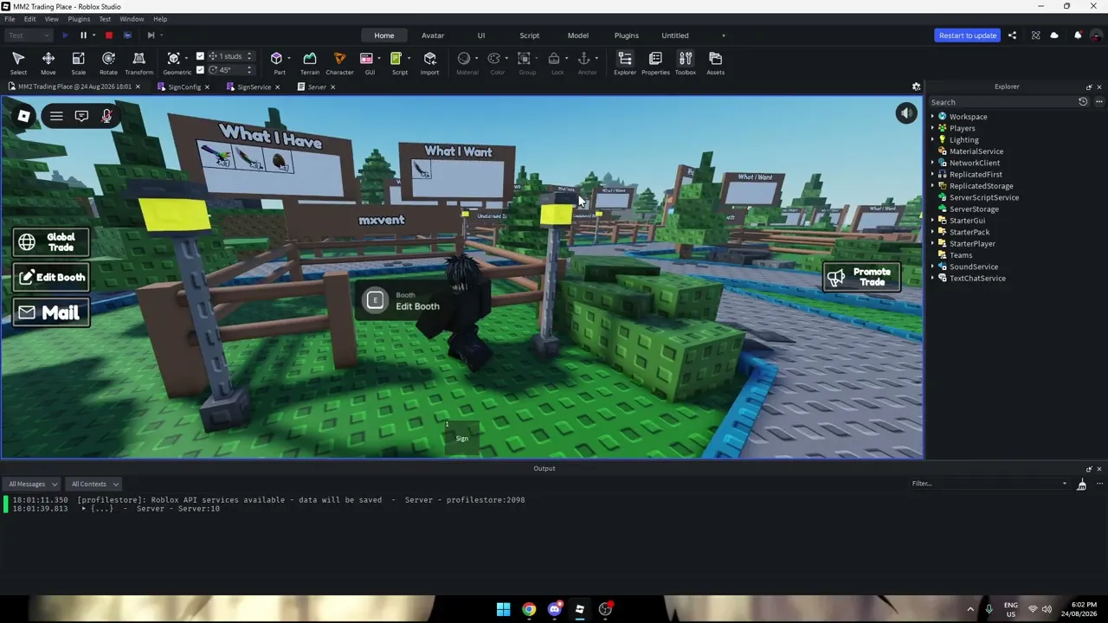Image resolution: width=1108 pixels, height=623 pixels.
Task: Show Explorer search history
Action: click(x=1082, y=102)
